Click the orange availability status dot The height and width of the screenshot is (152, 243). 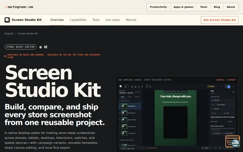(x=5, y=56)
